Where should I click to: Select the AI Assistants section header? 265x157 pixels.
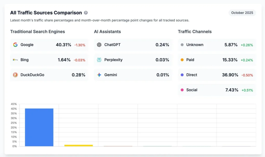[107, 31]
